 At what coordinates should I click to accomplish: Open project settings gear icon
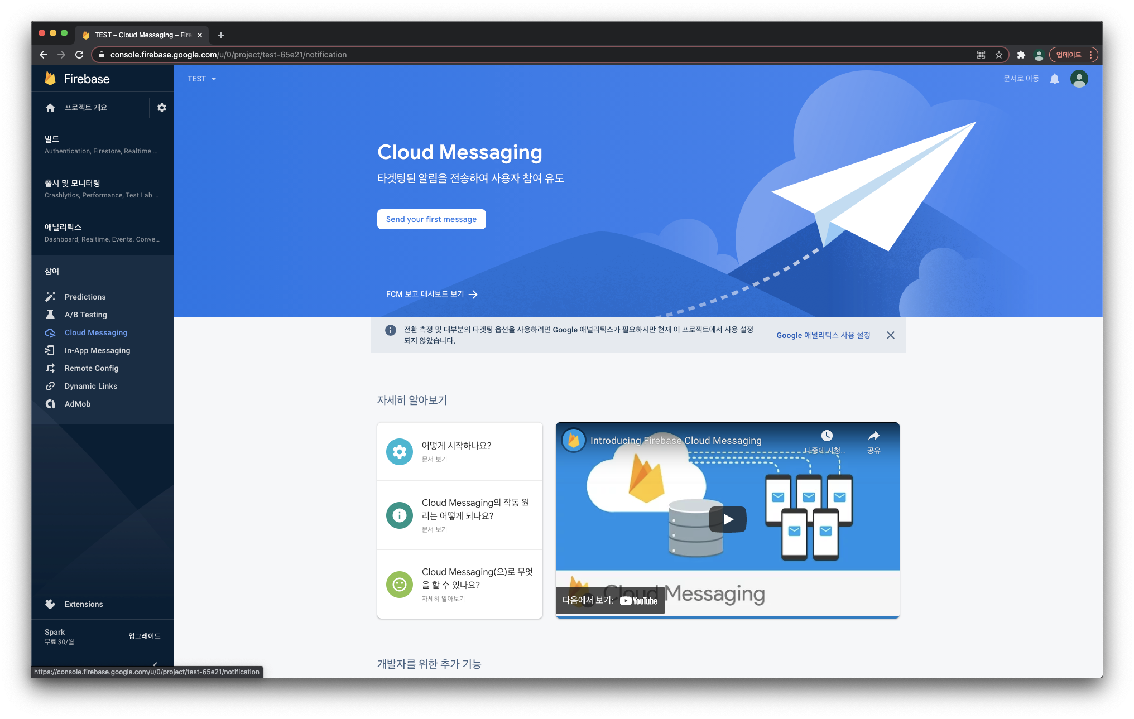[162, 108]
